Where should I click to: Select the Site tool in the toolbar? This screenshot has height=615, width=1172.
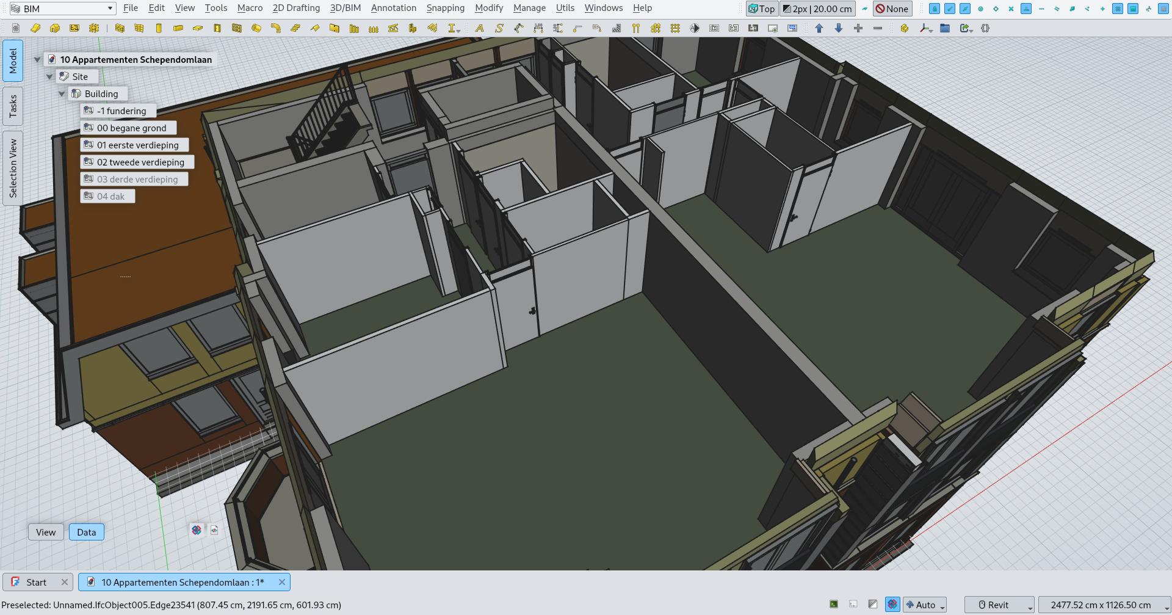tap(35, 28)
